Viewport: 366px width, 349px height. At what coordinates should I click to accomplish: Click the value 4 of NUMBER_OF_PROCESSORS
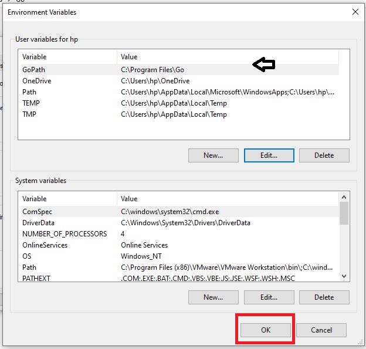click(123, 234)
